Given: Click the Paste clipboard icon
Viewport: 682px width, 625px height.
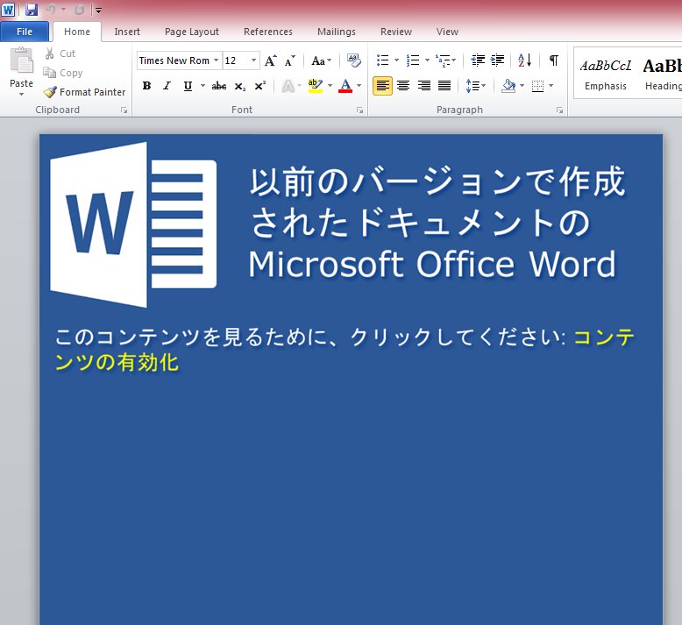Looking at the screenshot, I should click(x=21, y=60).
